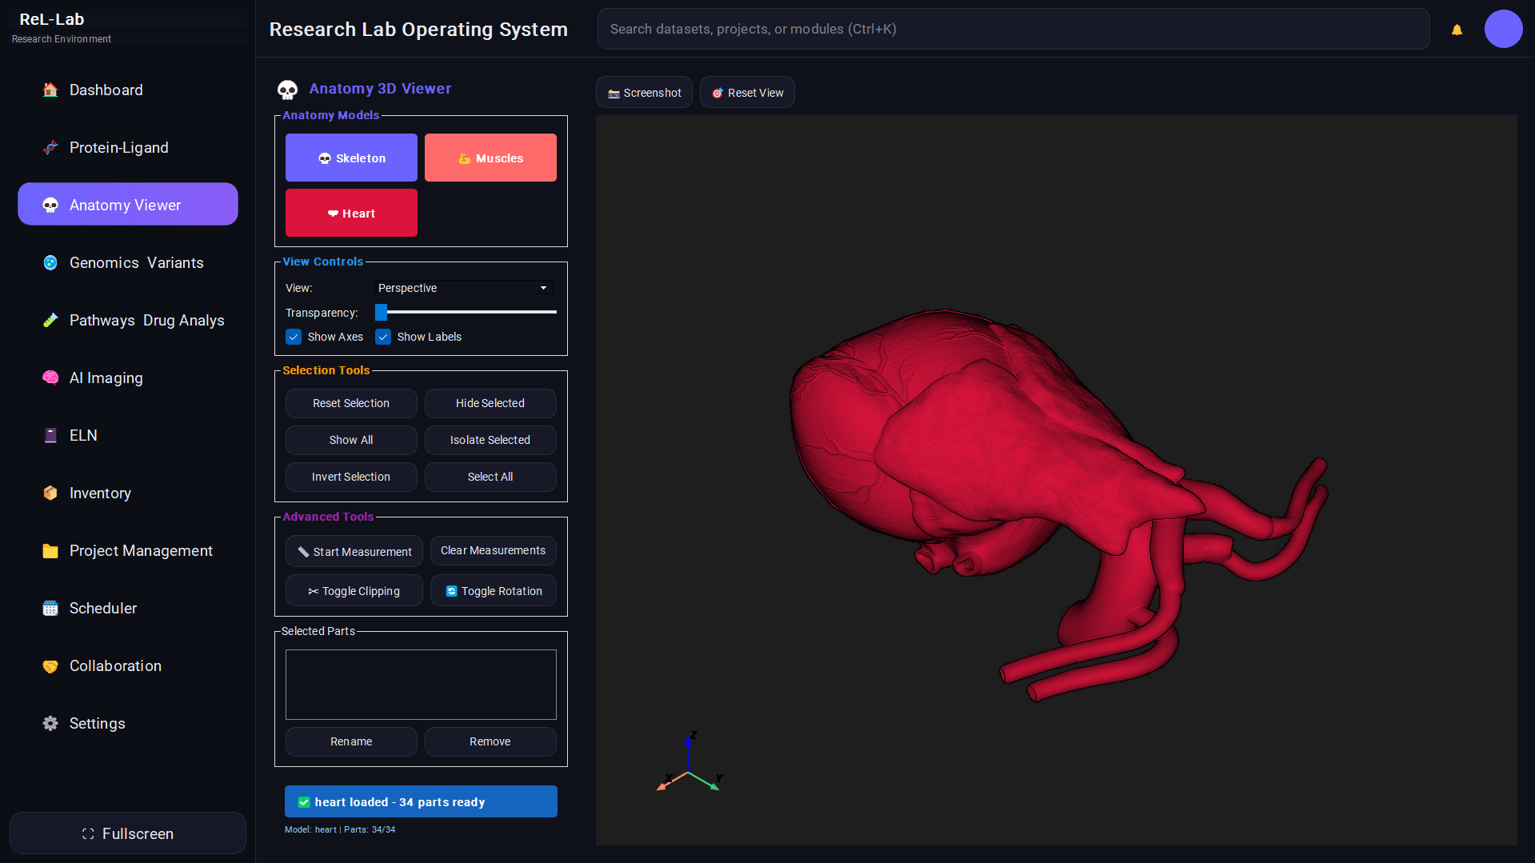The height and width of the screenshot is (863, 1535).
Task: Click the Transparency slider handle
Action: click(382, 312)
